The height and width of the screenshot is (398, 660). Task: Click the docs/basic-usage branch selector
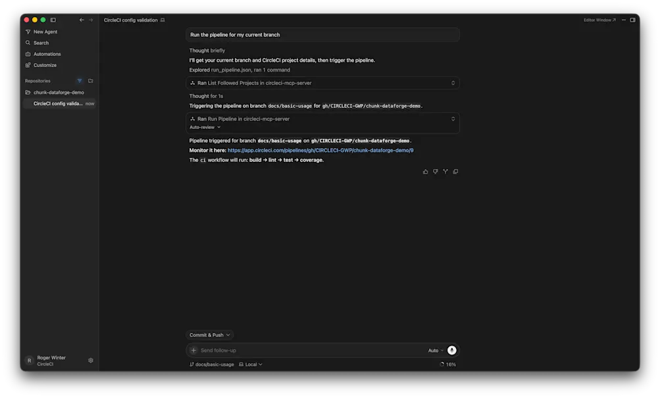click(x=212, y=364)
